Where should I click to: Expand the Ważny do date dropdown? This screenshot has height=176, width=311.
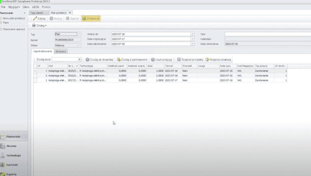192,34
